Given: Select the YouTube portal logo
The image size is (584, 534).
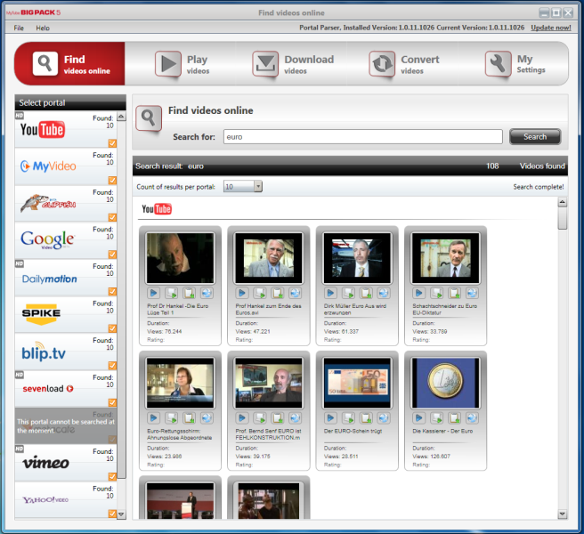Looking at the screenshot, I should click(x=43, y=130).
